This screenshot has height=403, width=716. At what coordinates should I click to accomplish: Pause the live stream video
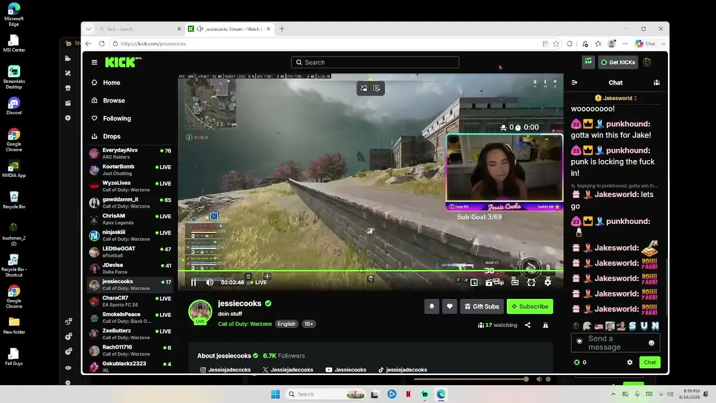click(194, 283)
